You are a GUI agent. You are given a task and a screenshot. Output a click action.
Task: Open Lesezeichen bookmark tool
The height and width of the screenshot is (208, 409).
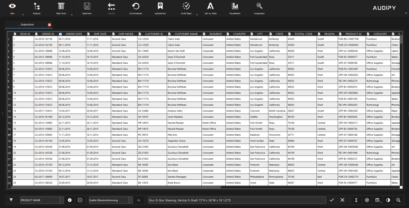(x=160, y=6)
